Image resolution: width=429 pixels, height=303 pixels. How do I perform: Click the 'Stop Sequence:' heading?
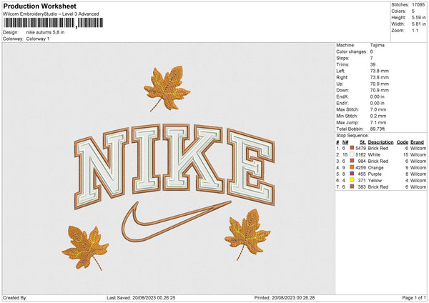point(352,136)
